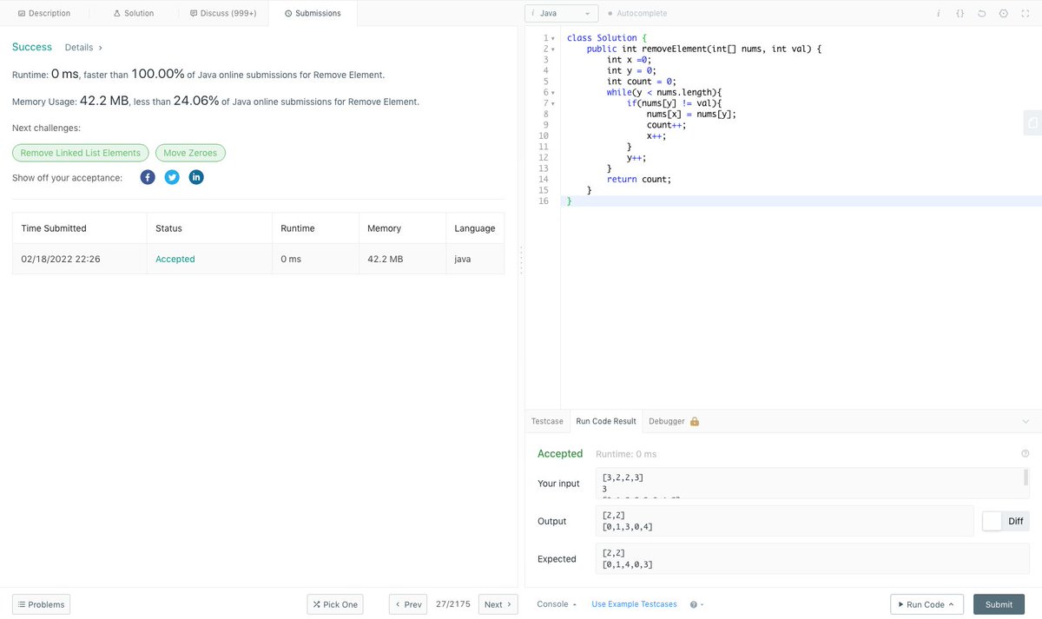This screenshot has width=1042, height=619.
Task: Open the Move Zeroes challenge
Action: pos(190,153)
